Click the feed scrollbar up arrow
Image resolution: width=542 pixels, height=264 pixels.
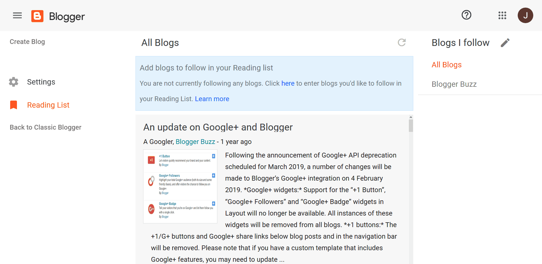tap(411, 117)
